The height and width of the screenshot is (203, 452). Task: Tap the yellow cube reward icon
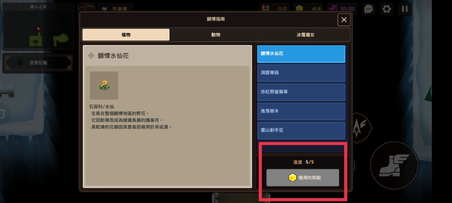[292, 178]
